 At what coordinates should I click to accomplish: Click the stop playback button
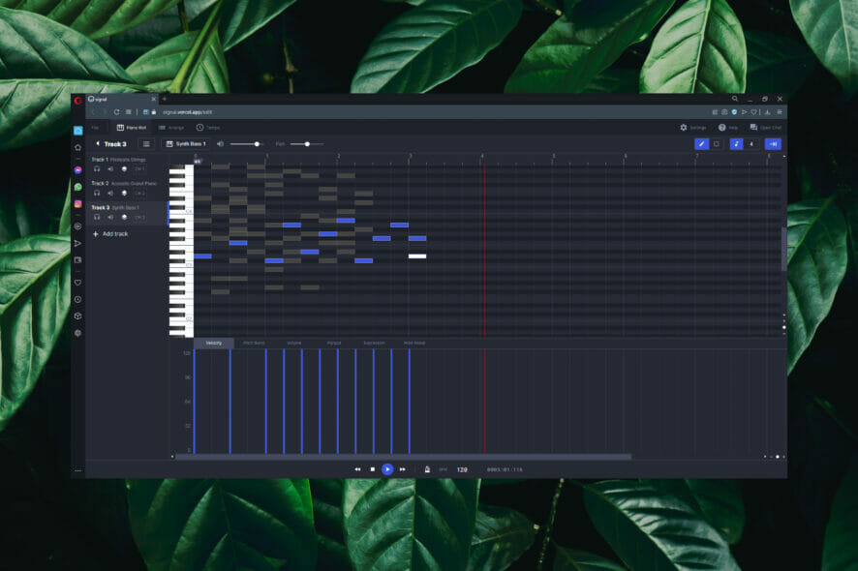[373, 469]
